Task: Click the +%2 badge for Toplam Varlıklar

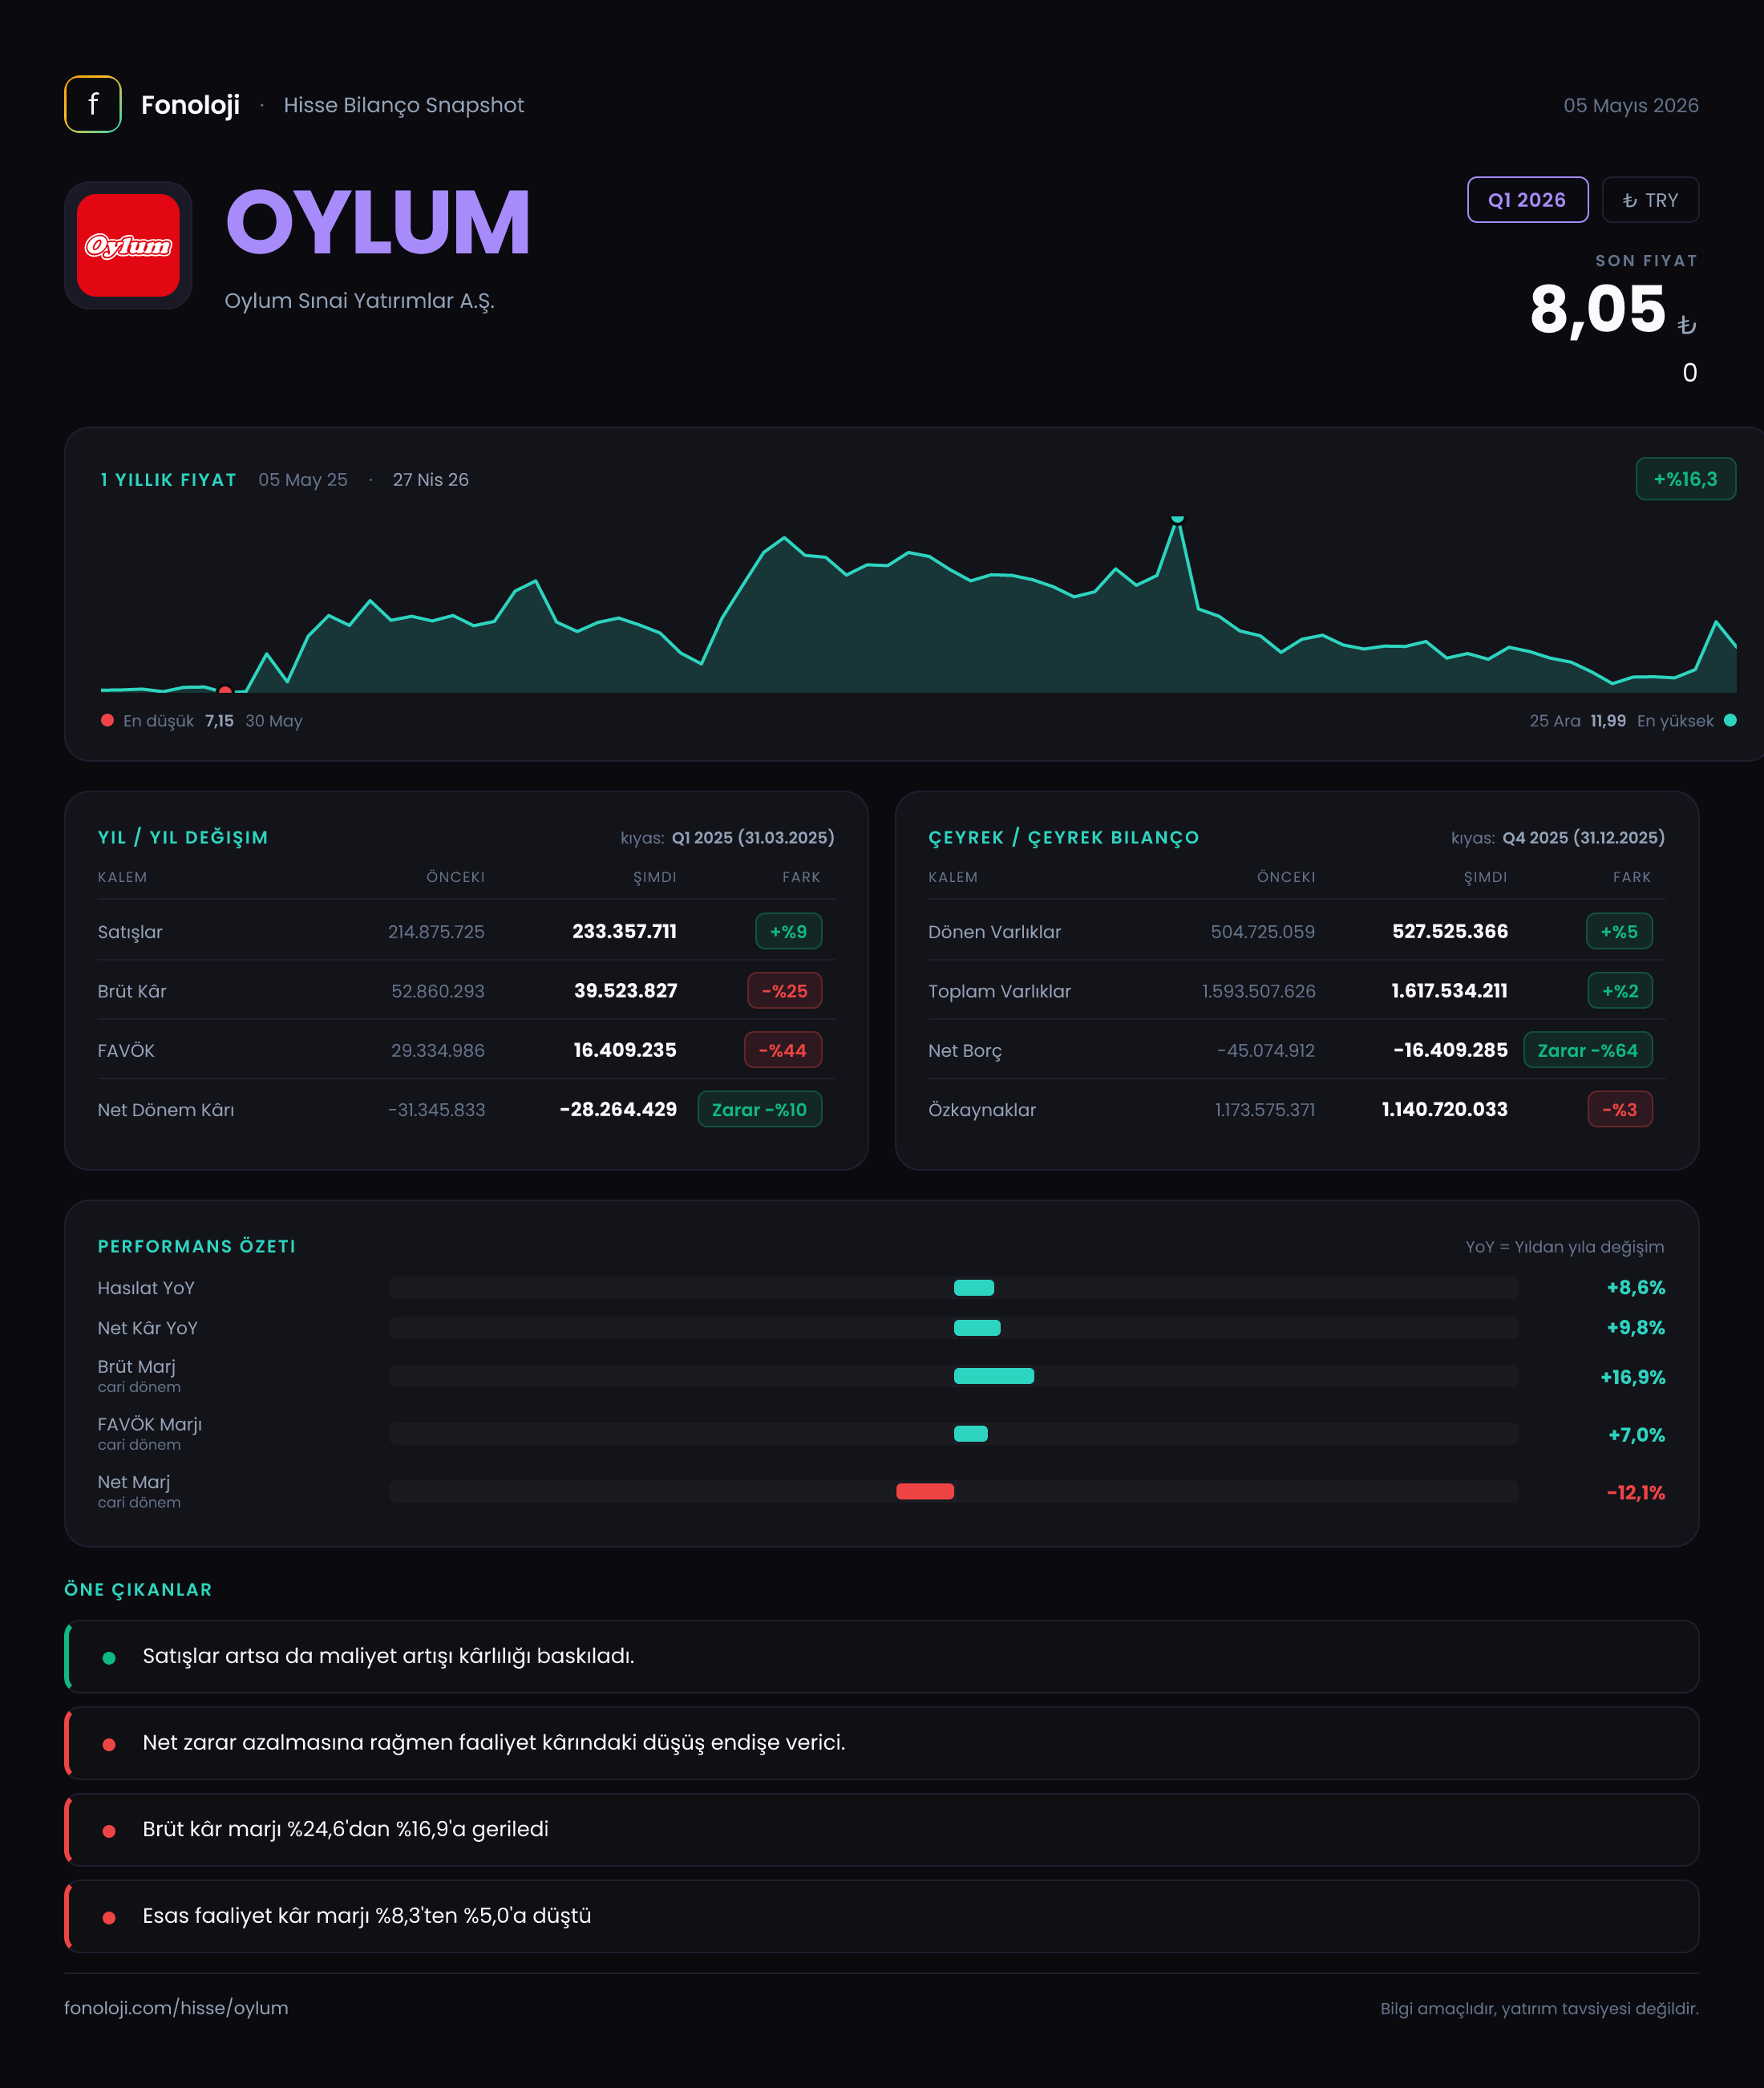Action: tap(1620, 990)
